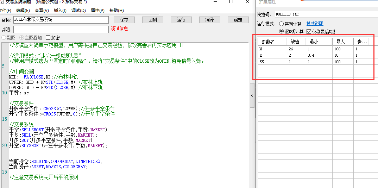378x188 pixels.
Task: Open the 调试(D) menu
Action: [x=78, y=11]
